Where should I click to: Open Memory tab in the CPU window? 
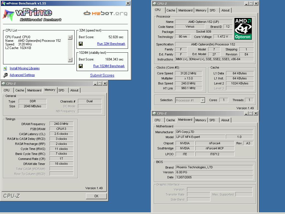tap(201, 10)
